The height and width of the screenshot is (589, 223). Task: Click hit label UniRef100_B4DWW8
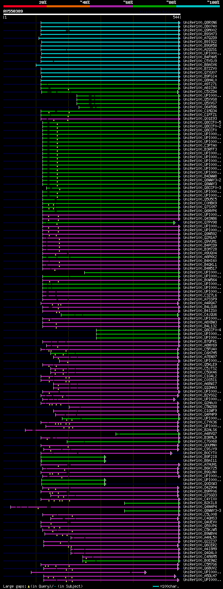click(x=200, y=176)
